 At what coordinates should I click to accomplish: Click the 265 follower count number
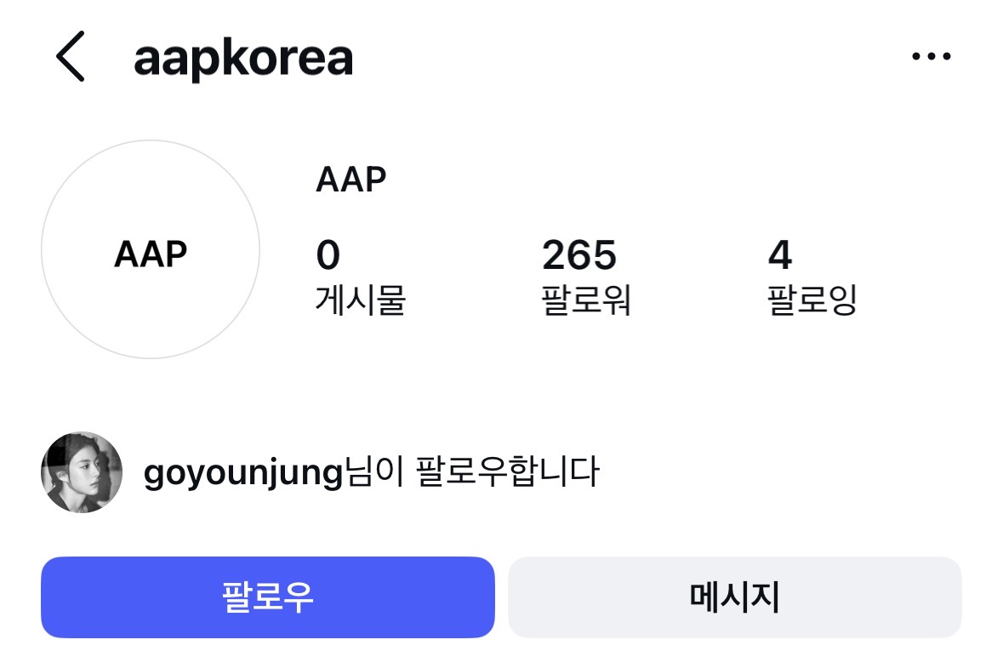tap(579, 255)
